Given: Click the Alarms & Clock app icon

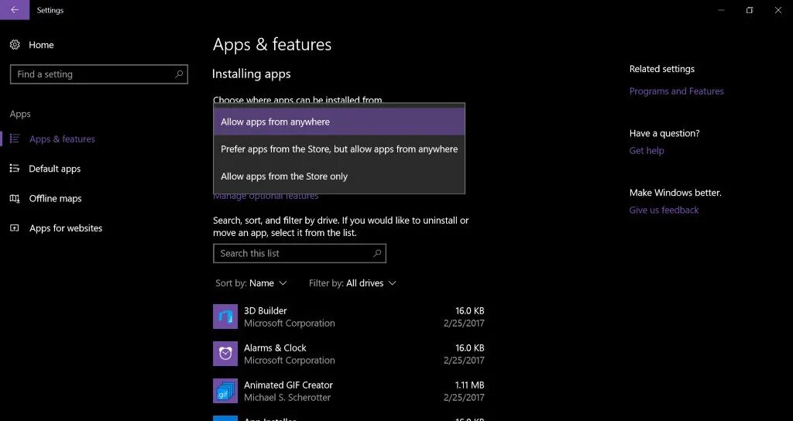Looking at the screenshot, I should (x=225, y=354).
